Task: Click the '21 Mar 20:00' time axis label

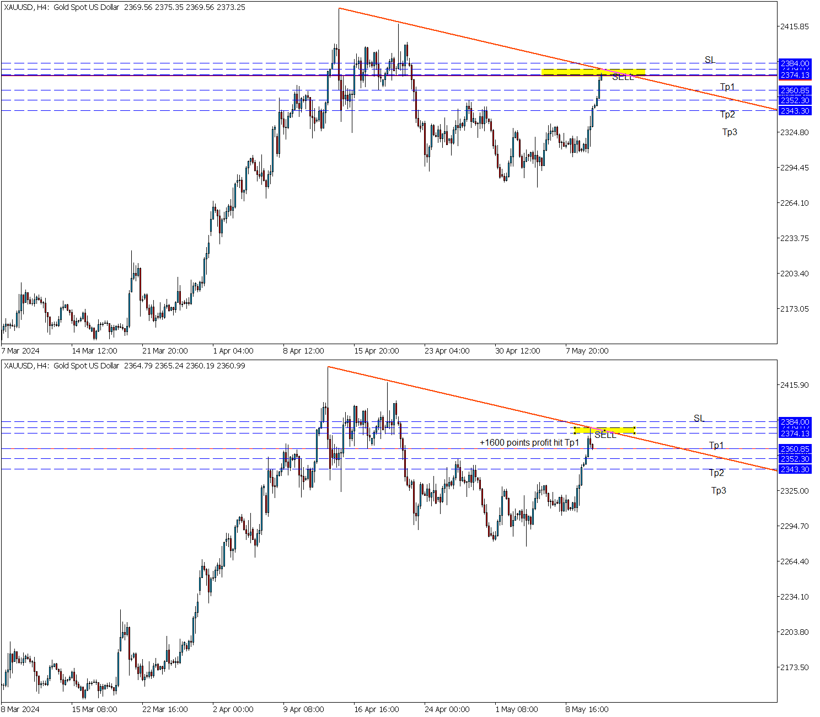Action: point(165,351)
